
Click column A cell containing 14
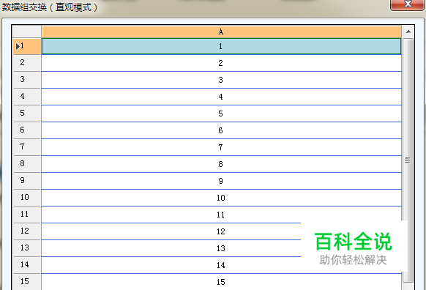coord(222,265)
